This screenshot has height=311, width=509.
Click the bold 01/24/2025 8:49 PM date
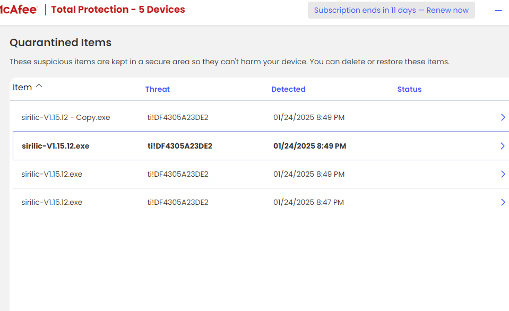[x=310, y=146]
